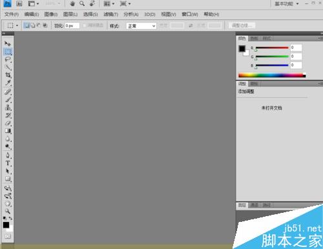Pick a color from the spectrum ramp

tap(272, 75)
